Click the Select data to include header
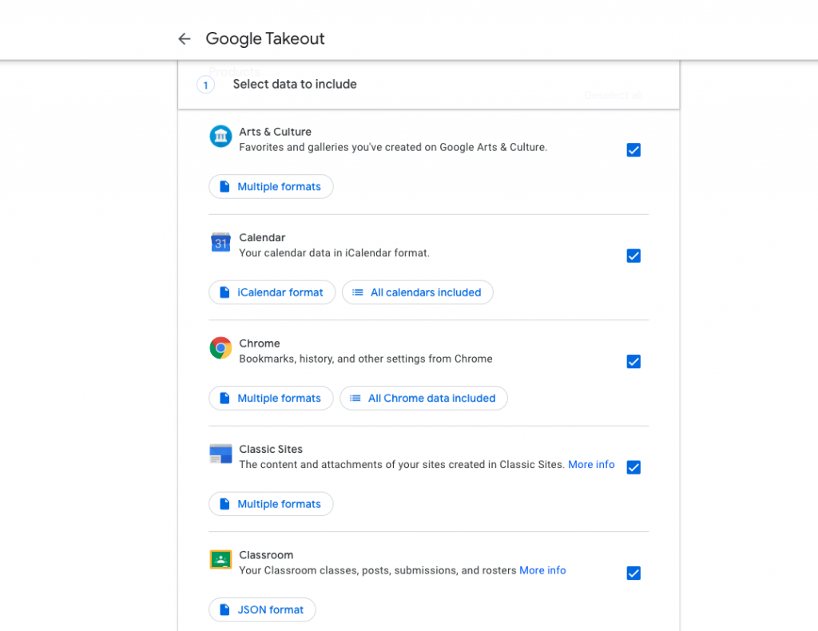818x631 pixels. click(x=295, y=85)
